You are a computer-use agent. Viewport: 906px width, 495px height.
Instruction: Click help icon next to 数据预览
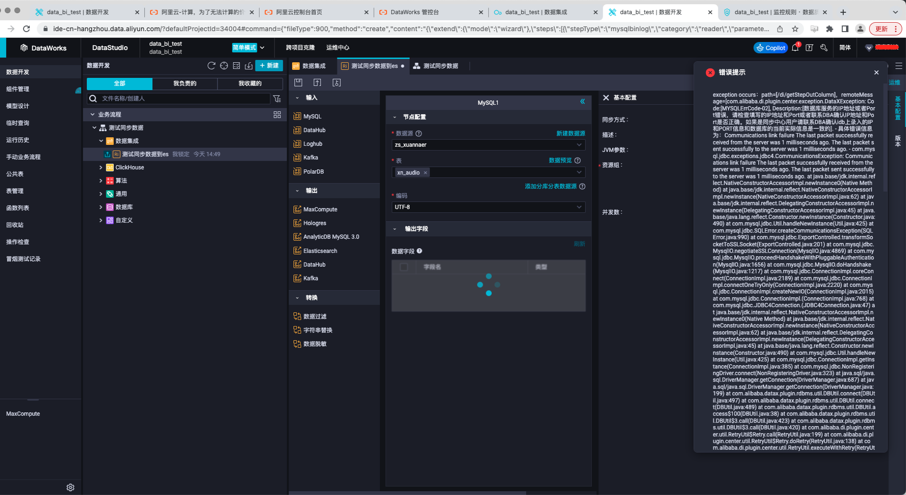pos(578,160)
